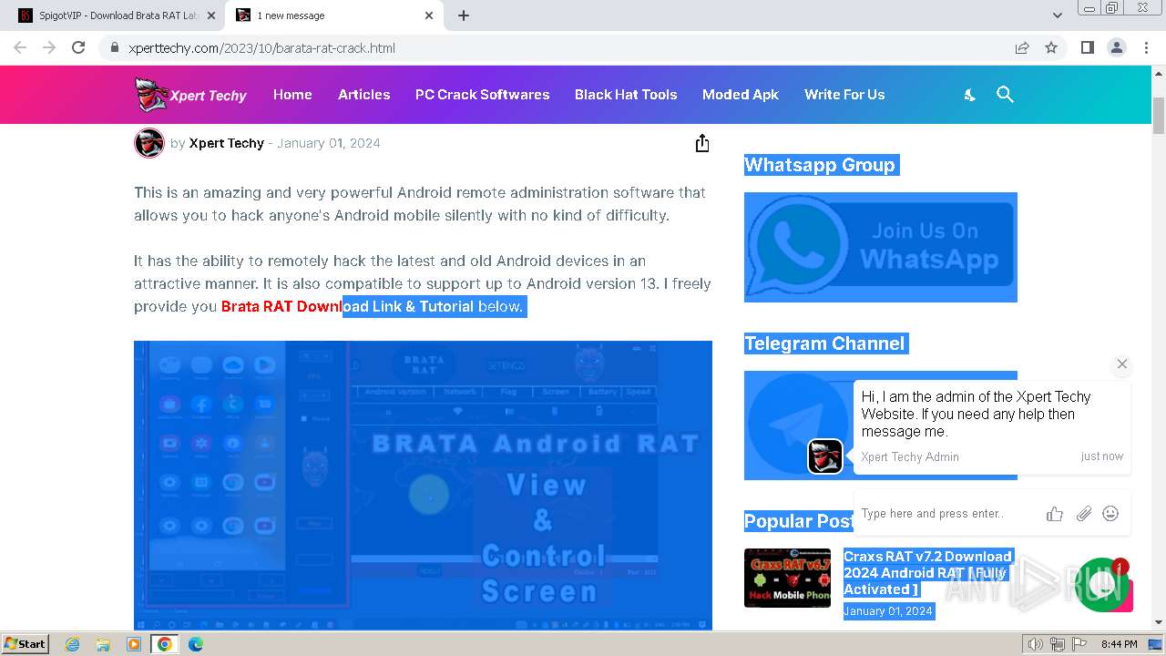
Task: Click the Whatsapp Group heading
Action: (x=820, y=165)
